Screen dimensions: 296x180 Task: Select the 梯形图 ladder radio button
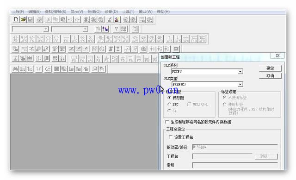coord(169,98)
